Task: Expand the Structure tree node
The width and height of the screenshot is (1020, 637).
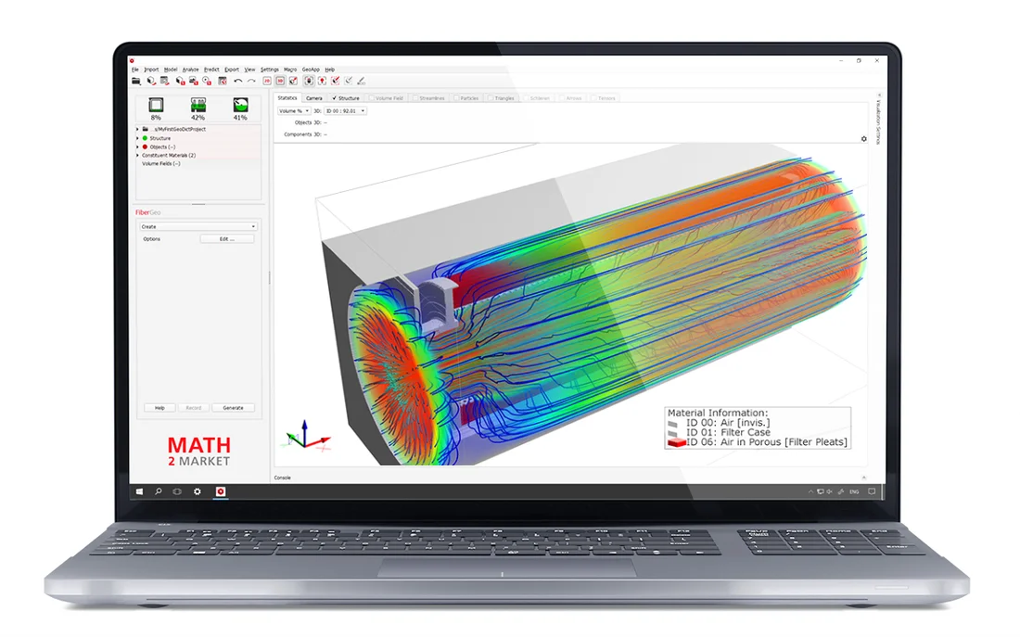Action: [137, 138]
